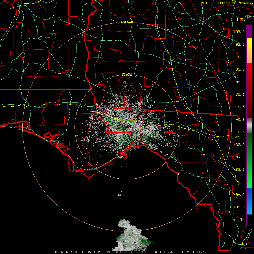Click the -47.6 velocity scale value

[x=239, y=157]
